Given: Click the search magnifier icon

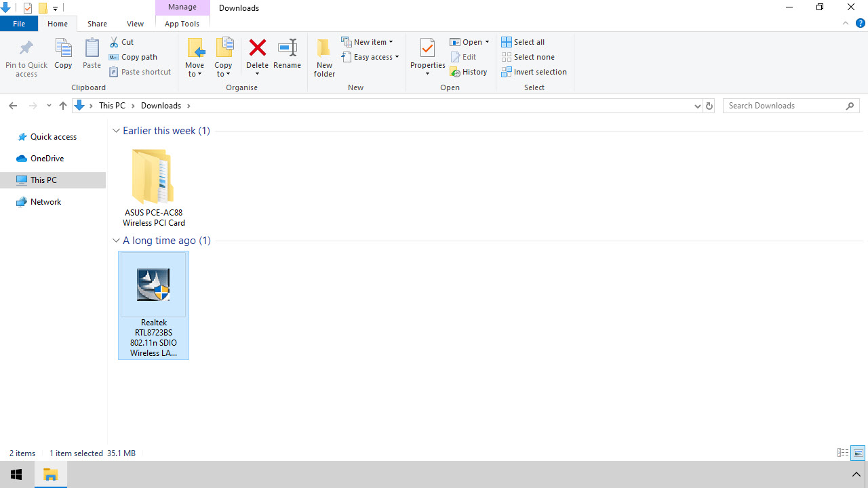Looking at the screenshot, I should 850,106.
